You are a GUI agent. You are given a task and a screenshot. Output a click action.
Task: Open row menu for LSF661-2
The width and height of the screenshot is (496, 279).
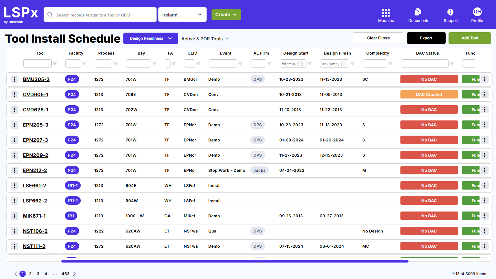[15, 186]
